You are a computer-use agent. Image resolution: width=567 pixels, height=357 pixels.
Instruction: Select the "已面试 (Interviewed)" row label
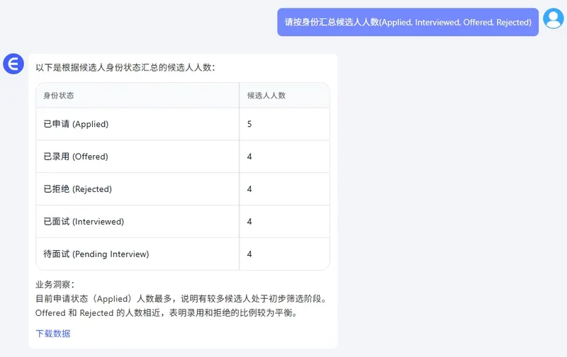(84, 222)
